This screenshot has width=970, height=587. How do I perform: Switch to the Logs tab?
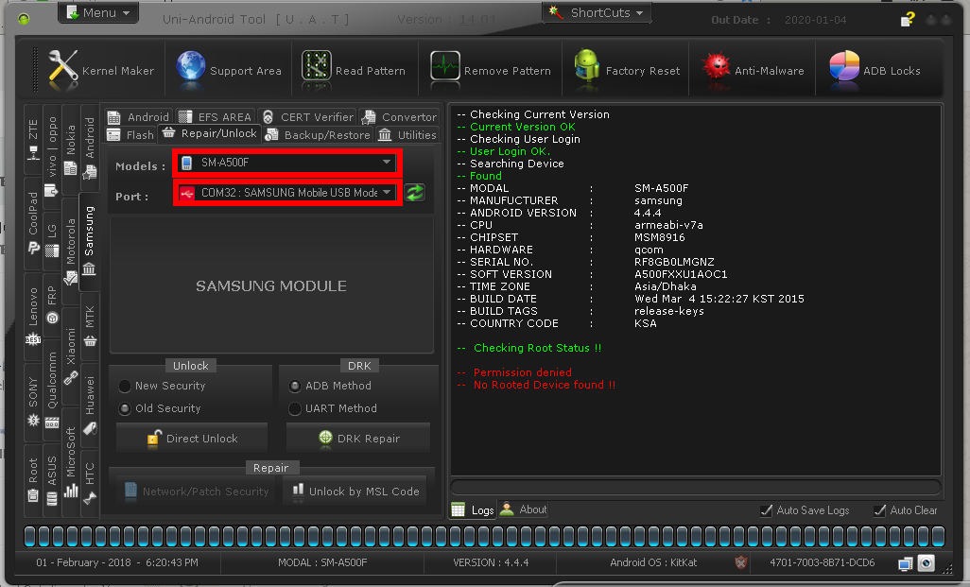(474, 510)
